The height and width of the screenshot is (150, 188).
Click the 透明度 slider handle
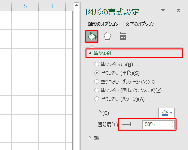tap(131, 124)
